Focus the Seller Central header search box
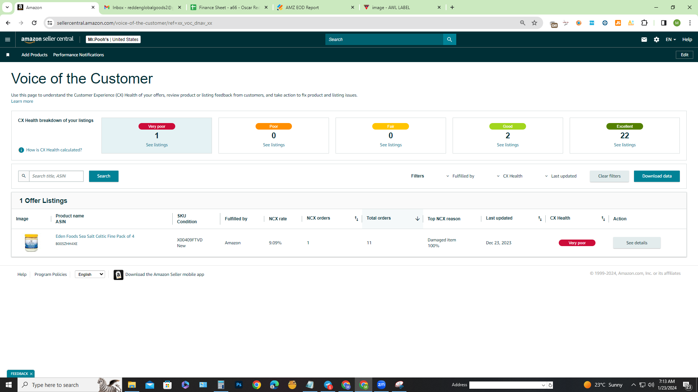This screenshot has height=392, width=698. coord(384,40)
